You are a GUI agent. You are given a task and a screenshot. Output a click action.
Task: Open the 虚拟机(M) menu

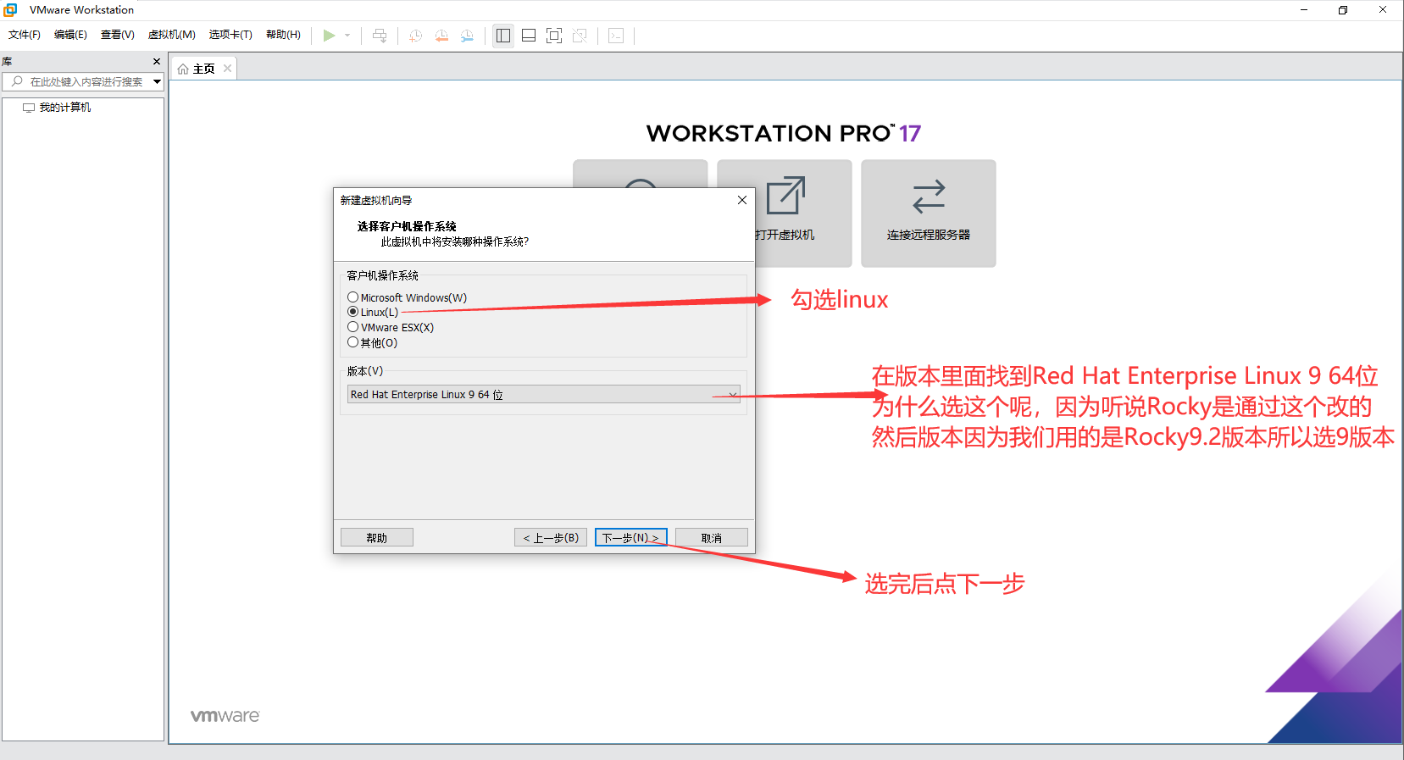click(172, 35)
